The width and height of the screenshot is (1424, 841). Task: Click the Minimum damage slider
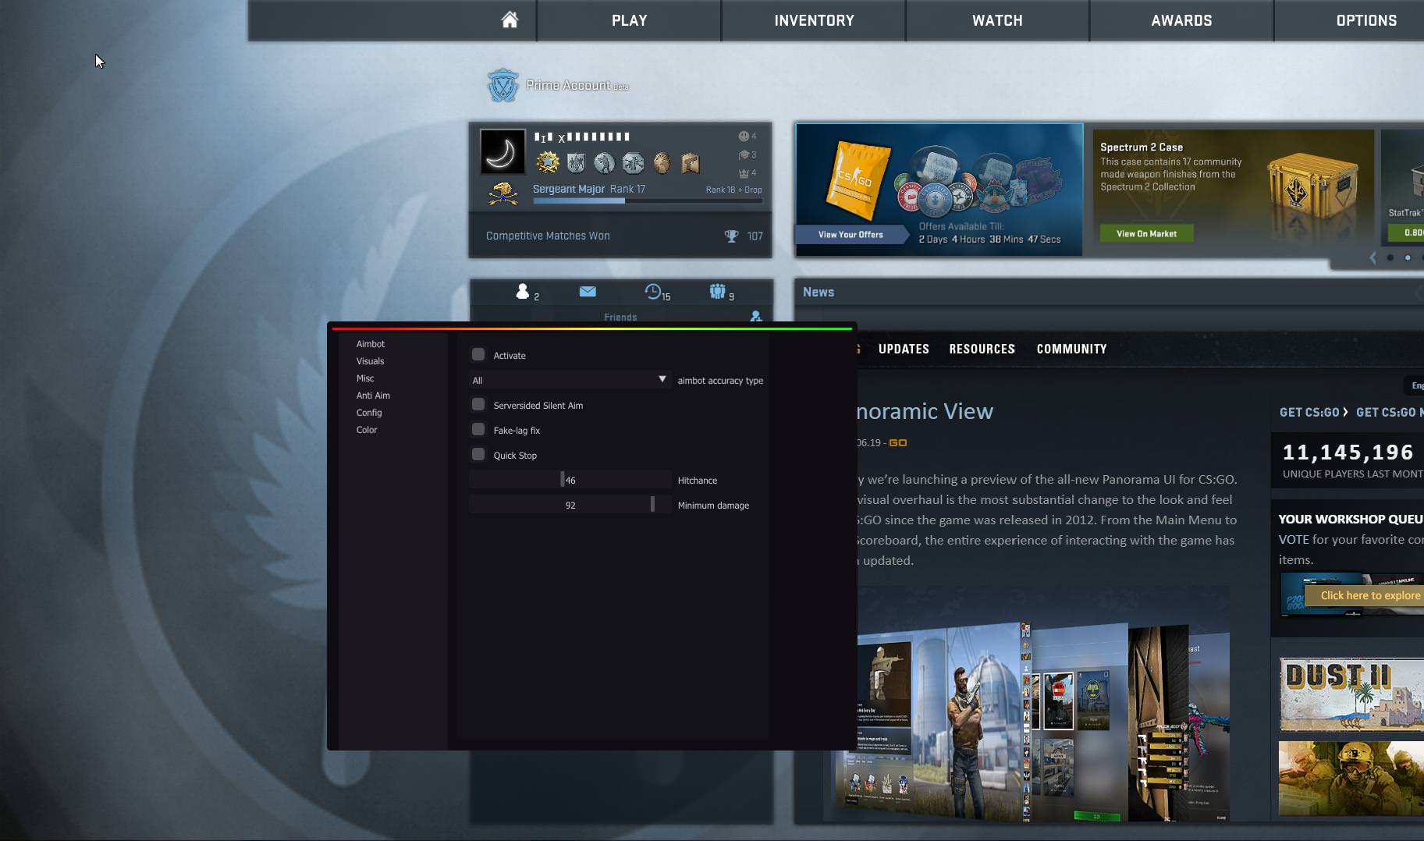570,505
